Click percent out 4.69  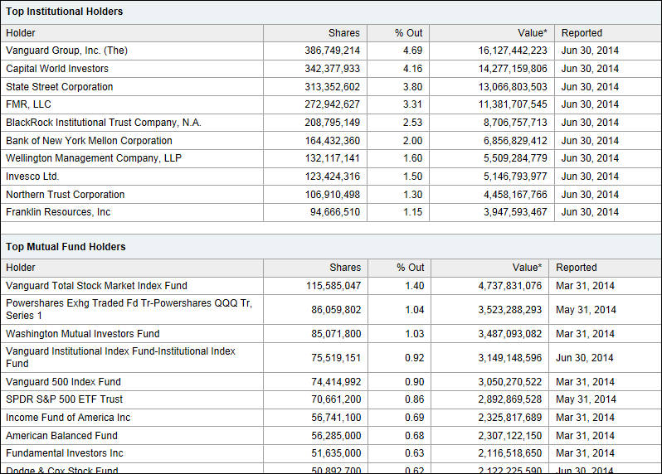(412, 51)
